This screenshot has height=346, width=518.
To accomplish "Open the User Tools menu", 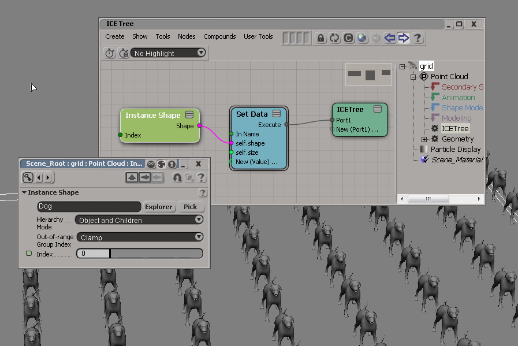I will coord(258,36).
